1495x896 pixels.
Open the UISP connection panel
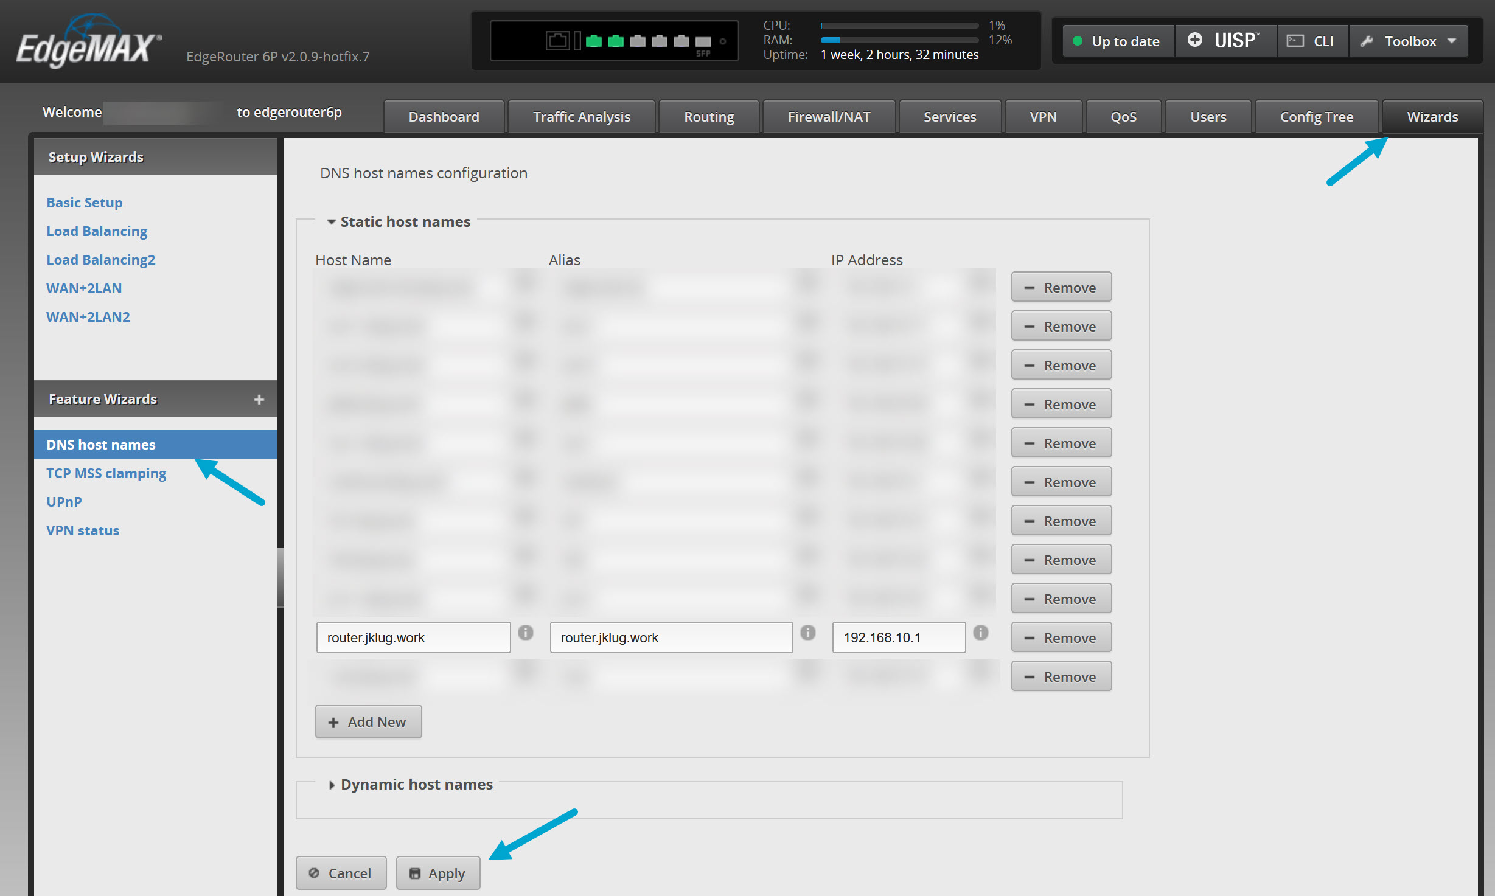1225,41
